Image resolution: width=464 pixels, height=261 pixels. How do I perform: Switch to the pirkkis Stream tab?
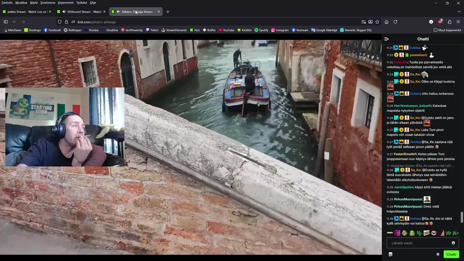click(26, 12)
